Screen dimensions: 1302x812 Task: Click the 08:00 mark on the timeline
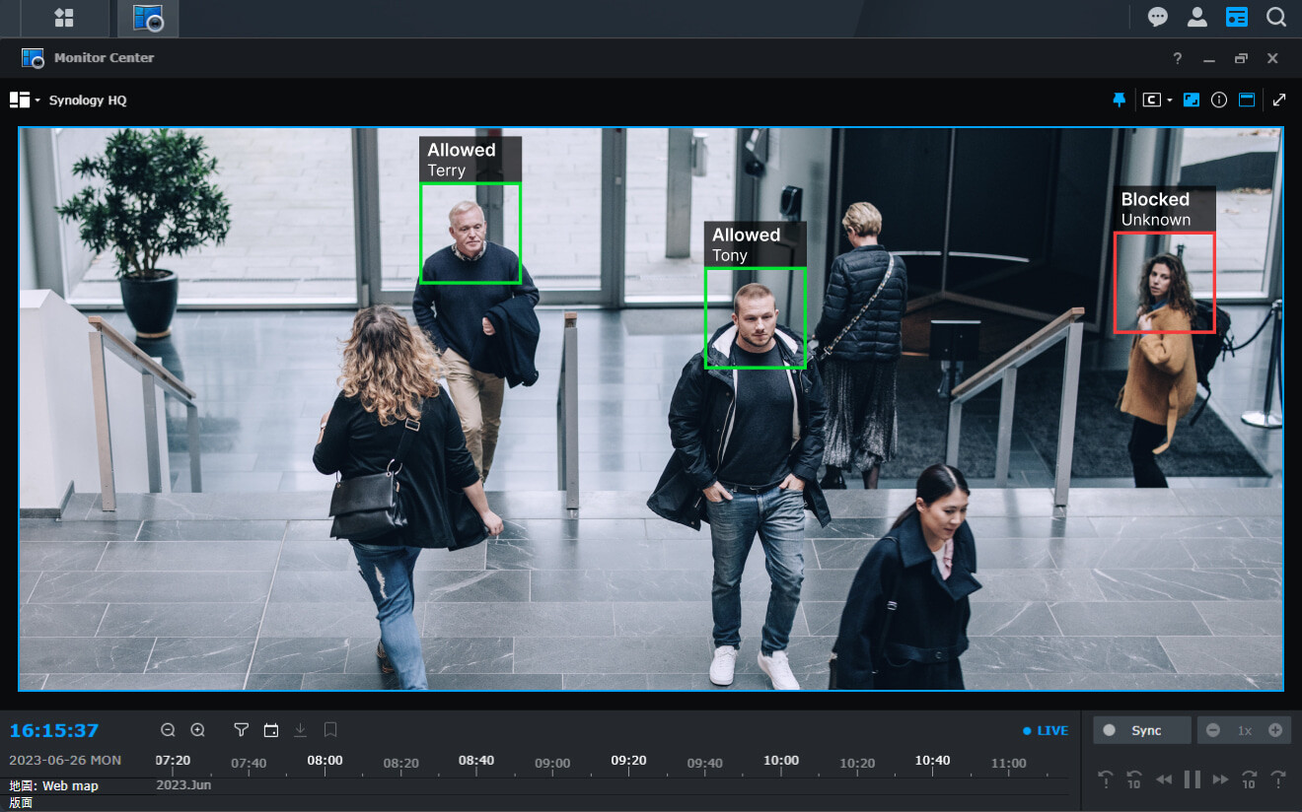pyautogui.click(x=325, y=761)
